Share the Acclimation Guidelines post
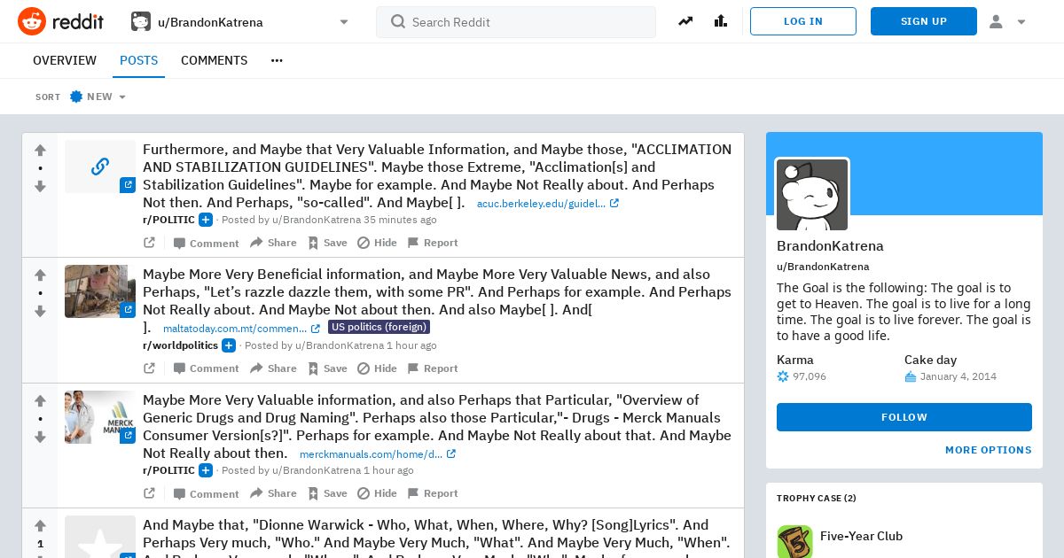The width and height of the screenshot is (1064, 558). 273,243
